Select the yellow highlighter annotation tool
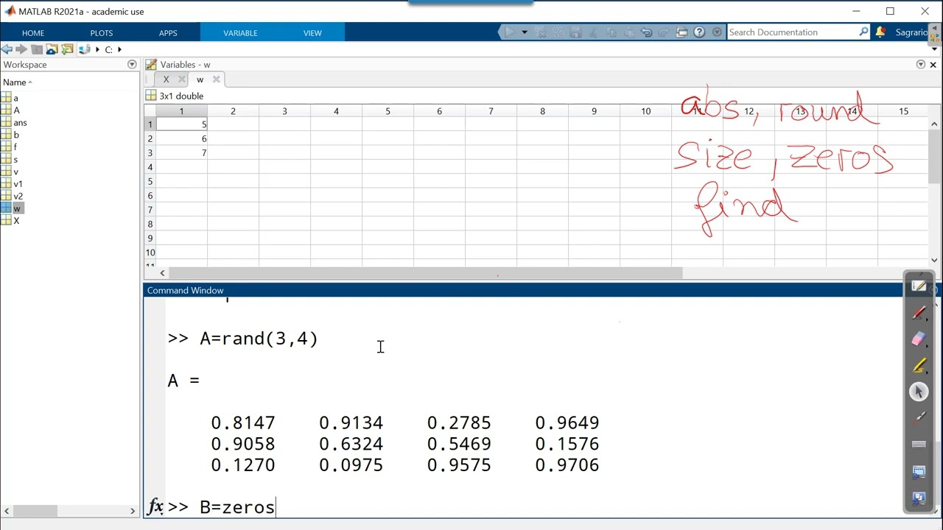Screen dimensions: 943x530 (x=919, y=366)
